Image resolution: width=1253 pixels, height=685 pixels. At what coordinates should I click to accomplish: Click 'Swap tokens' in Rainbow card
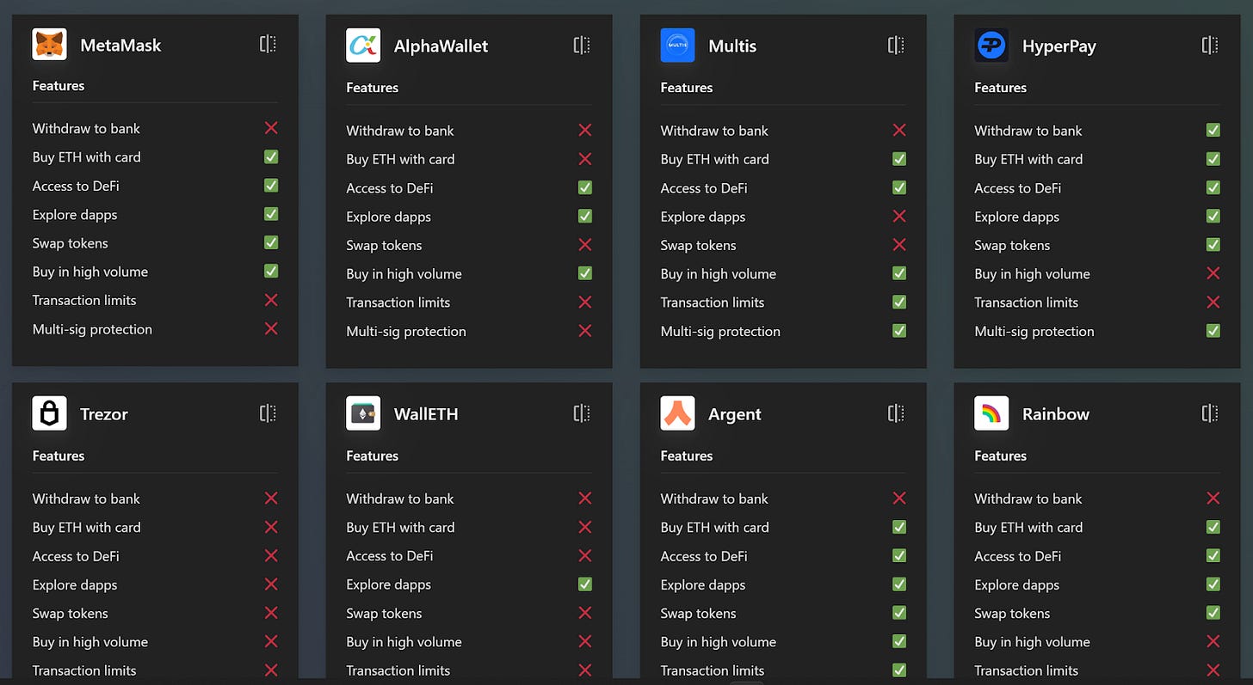coord(1012,614)
